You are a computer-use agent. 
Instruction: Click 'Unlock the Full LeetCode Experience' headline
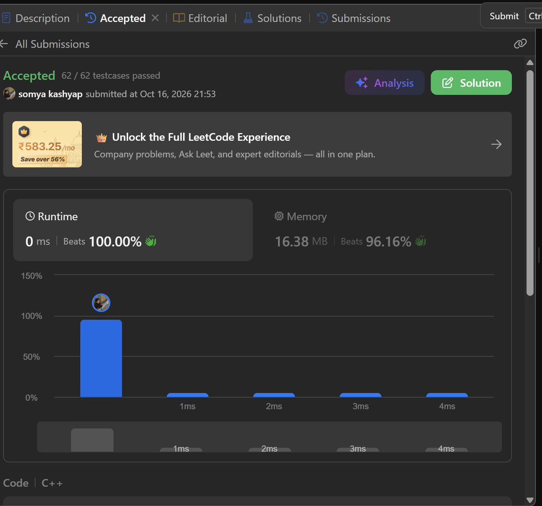point(201,137)
